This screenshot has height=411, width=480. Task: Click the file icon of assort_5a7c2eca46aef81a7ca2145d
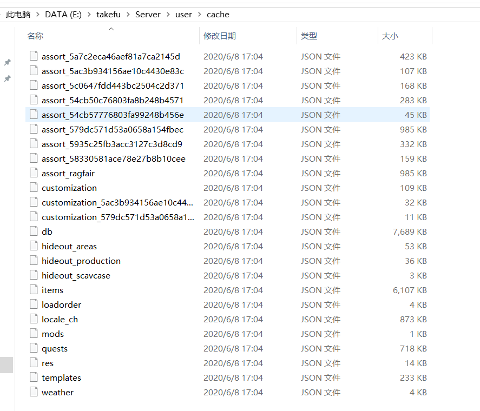point(34,56)
